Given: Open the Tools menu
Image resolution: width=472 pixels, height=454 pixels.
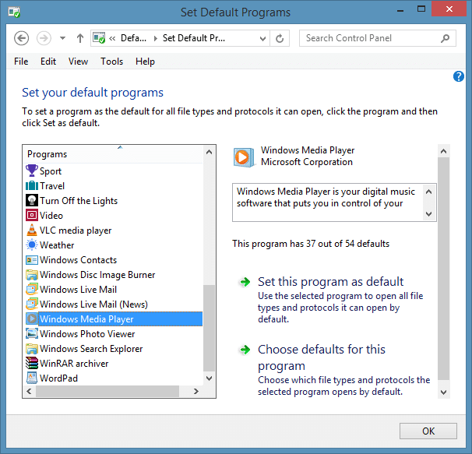Looking at the screenshot, I should click(111, 62).
